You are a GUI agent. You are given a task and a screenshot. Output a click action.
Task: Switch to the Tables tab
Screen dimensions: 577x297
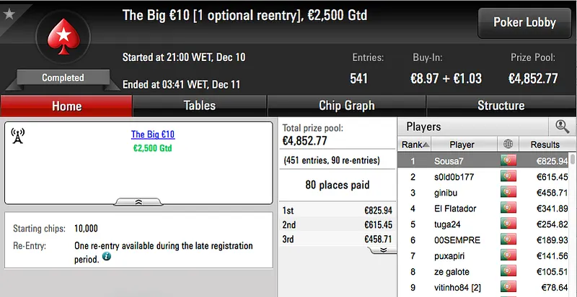coord(200,106)
